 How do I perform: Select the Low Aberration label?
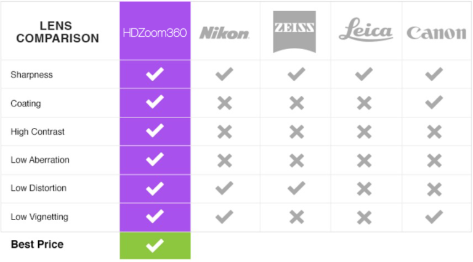pyautogui.click(x=40, y=160)
